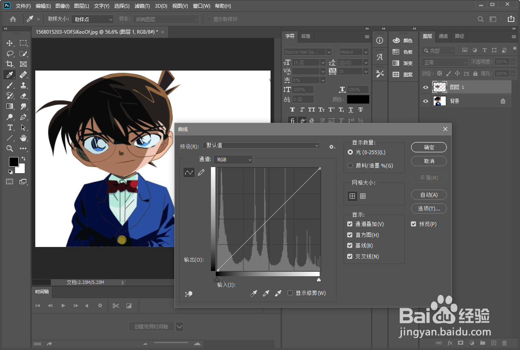Click the 选项(T)... button
Image resolution: width=520 pixels, height=350 pixels.
[429, 208]
